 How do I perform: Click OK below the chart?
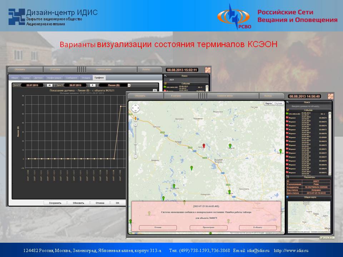click(x=118, y=203)
